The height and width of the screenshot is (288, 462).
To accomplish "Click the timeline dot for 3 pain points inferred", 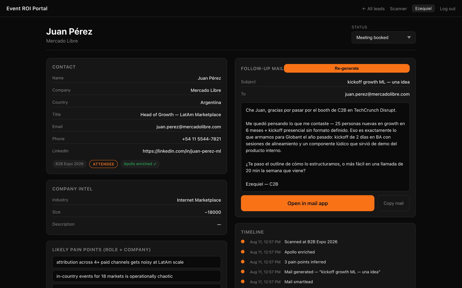I will point(243,262).
